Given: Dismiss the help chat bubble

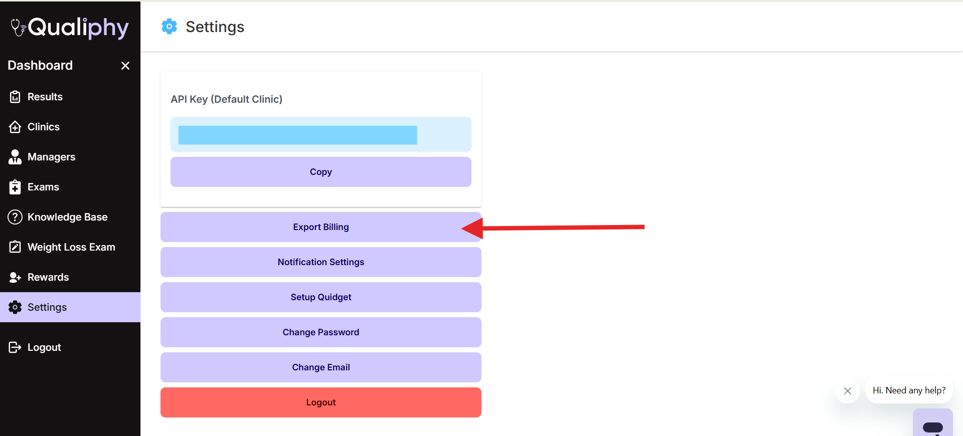Looking at the screenshot, I should 848,391.
